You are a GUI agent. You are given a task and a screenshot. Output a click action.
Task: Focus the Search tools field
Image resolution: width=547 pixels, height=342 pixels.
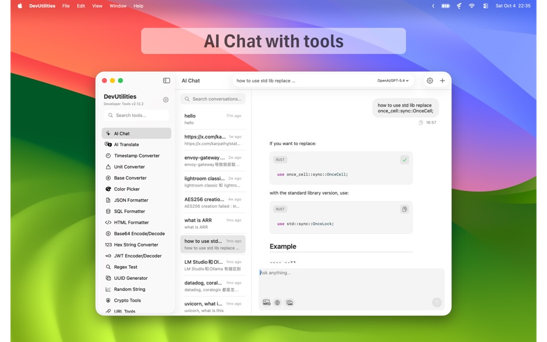tap(136, 115)
